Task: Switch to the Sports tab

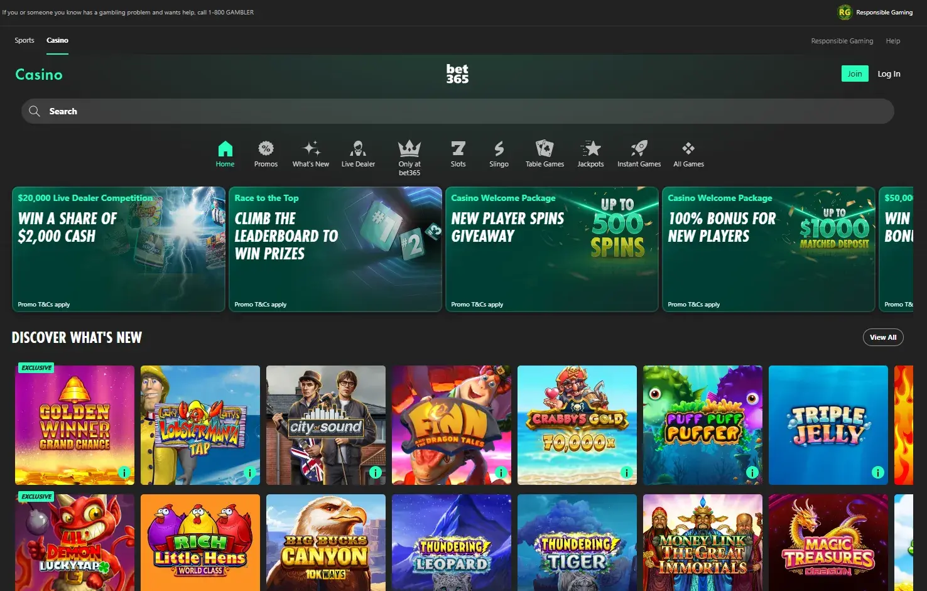Action: tap(24, 40)
